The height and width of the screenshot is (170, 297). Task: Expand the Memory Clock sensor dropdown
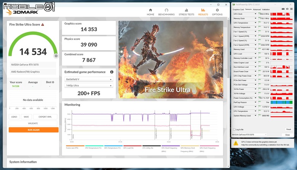click(255, 18)
